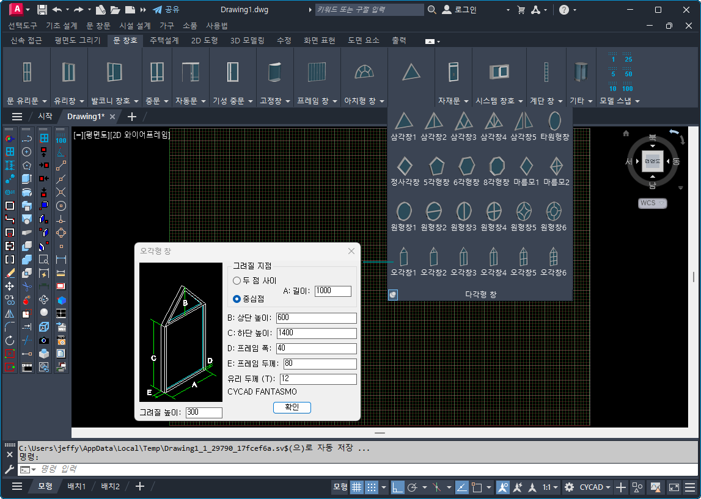Toggle grid display in status bar
This screenshot has width=701, height=499.
coord(356,487)
